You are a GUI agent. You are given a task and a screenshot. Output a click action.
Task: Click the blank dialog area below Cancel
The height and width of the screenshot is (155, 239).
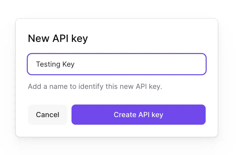click(x=47, y=131)
